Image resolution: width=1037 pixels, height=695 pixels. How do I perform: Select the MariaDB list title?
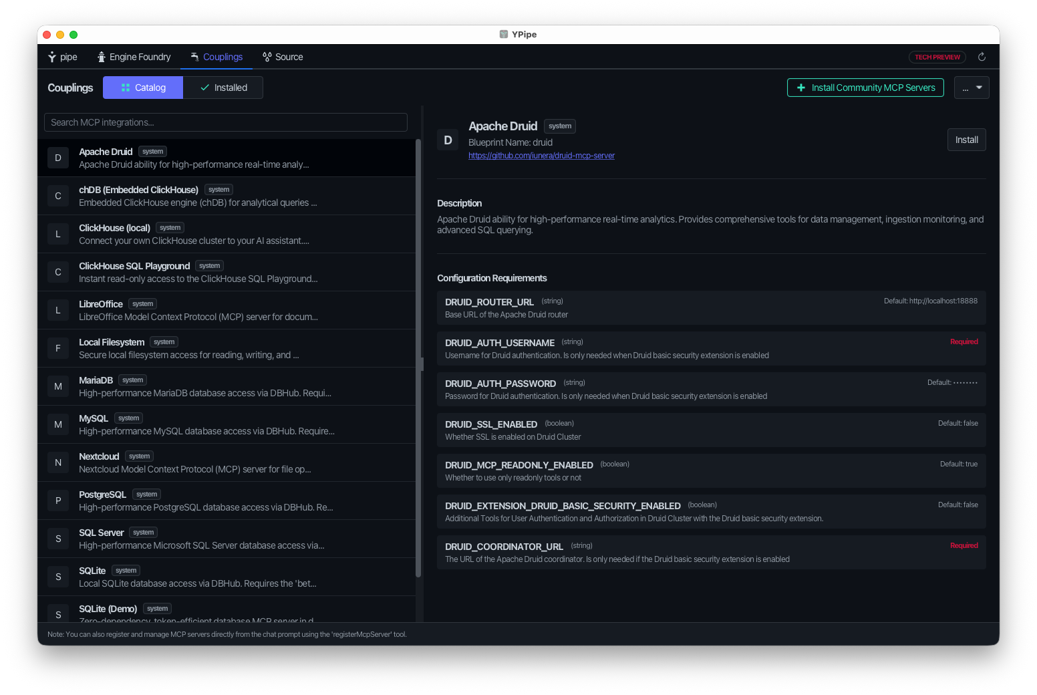[96, 380]
